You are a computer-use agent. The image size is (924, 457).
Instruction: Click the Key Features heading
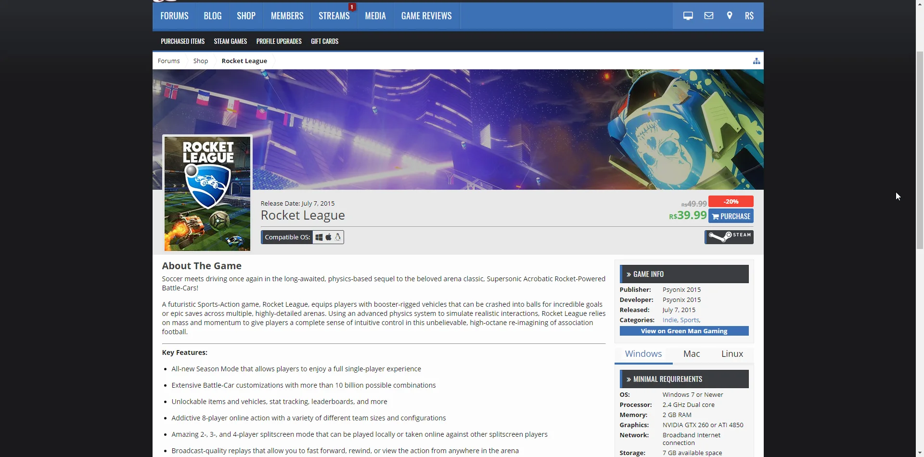click(185, 353)
